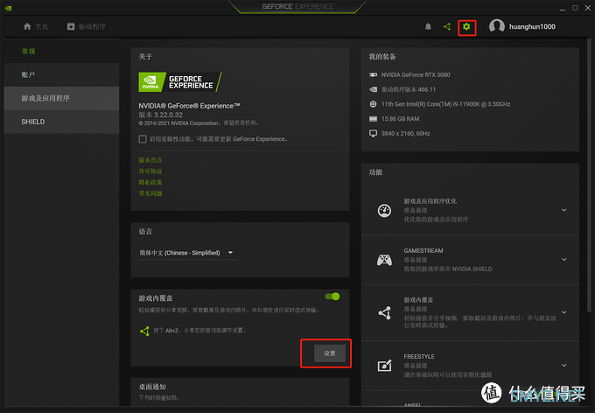Go to the 主页 home tab
The height and width of the screenshot is (413, 595).
36,26
